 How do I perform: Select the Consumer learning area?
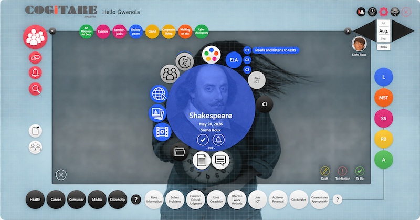(77, 200)
